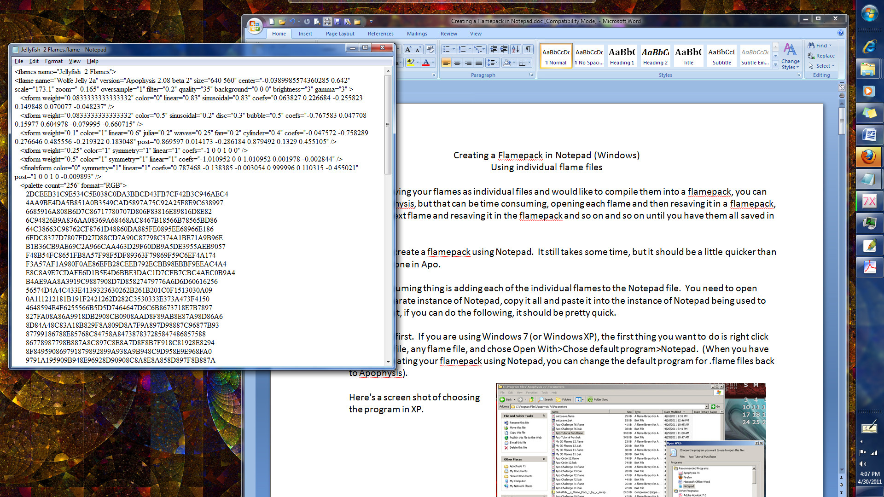Toggle Justify alignment

coord(479,63)
